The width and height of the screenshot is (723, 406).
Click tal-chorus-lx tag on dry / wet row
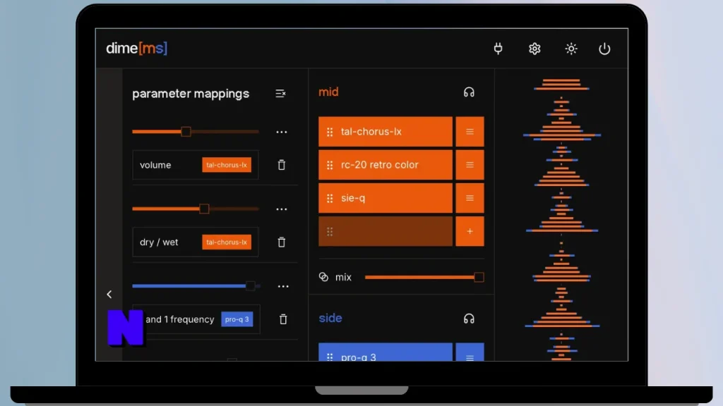click(x=227, y=242)
